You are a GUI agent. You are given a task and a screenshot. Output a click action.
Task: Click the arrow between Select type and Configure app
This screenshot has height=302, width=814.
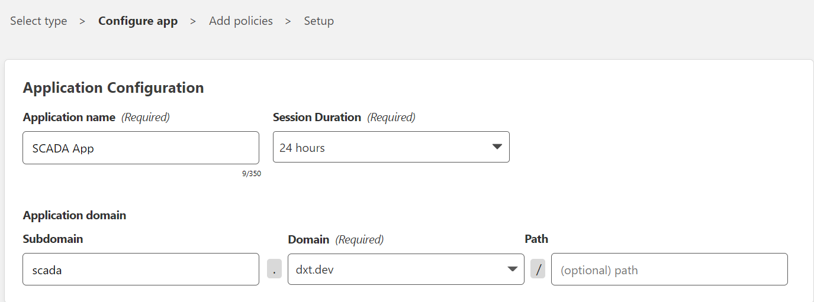point(83,21)
